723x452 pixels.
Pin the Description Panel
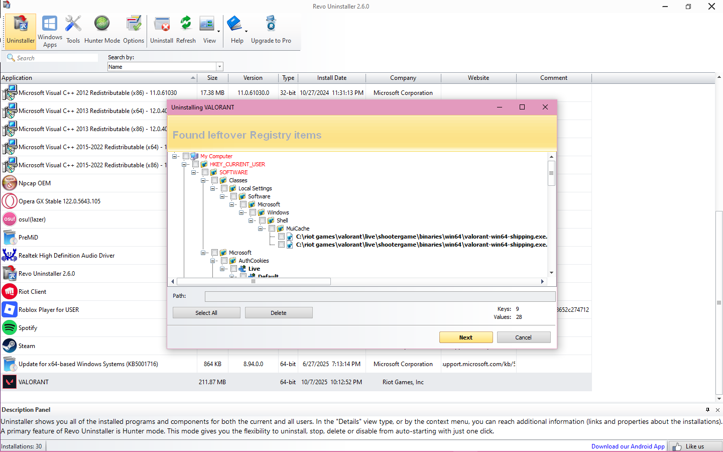click(707, 410)
